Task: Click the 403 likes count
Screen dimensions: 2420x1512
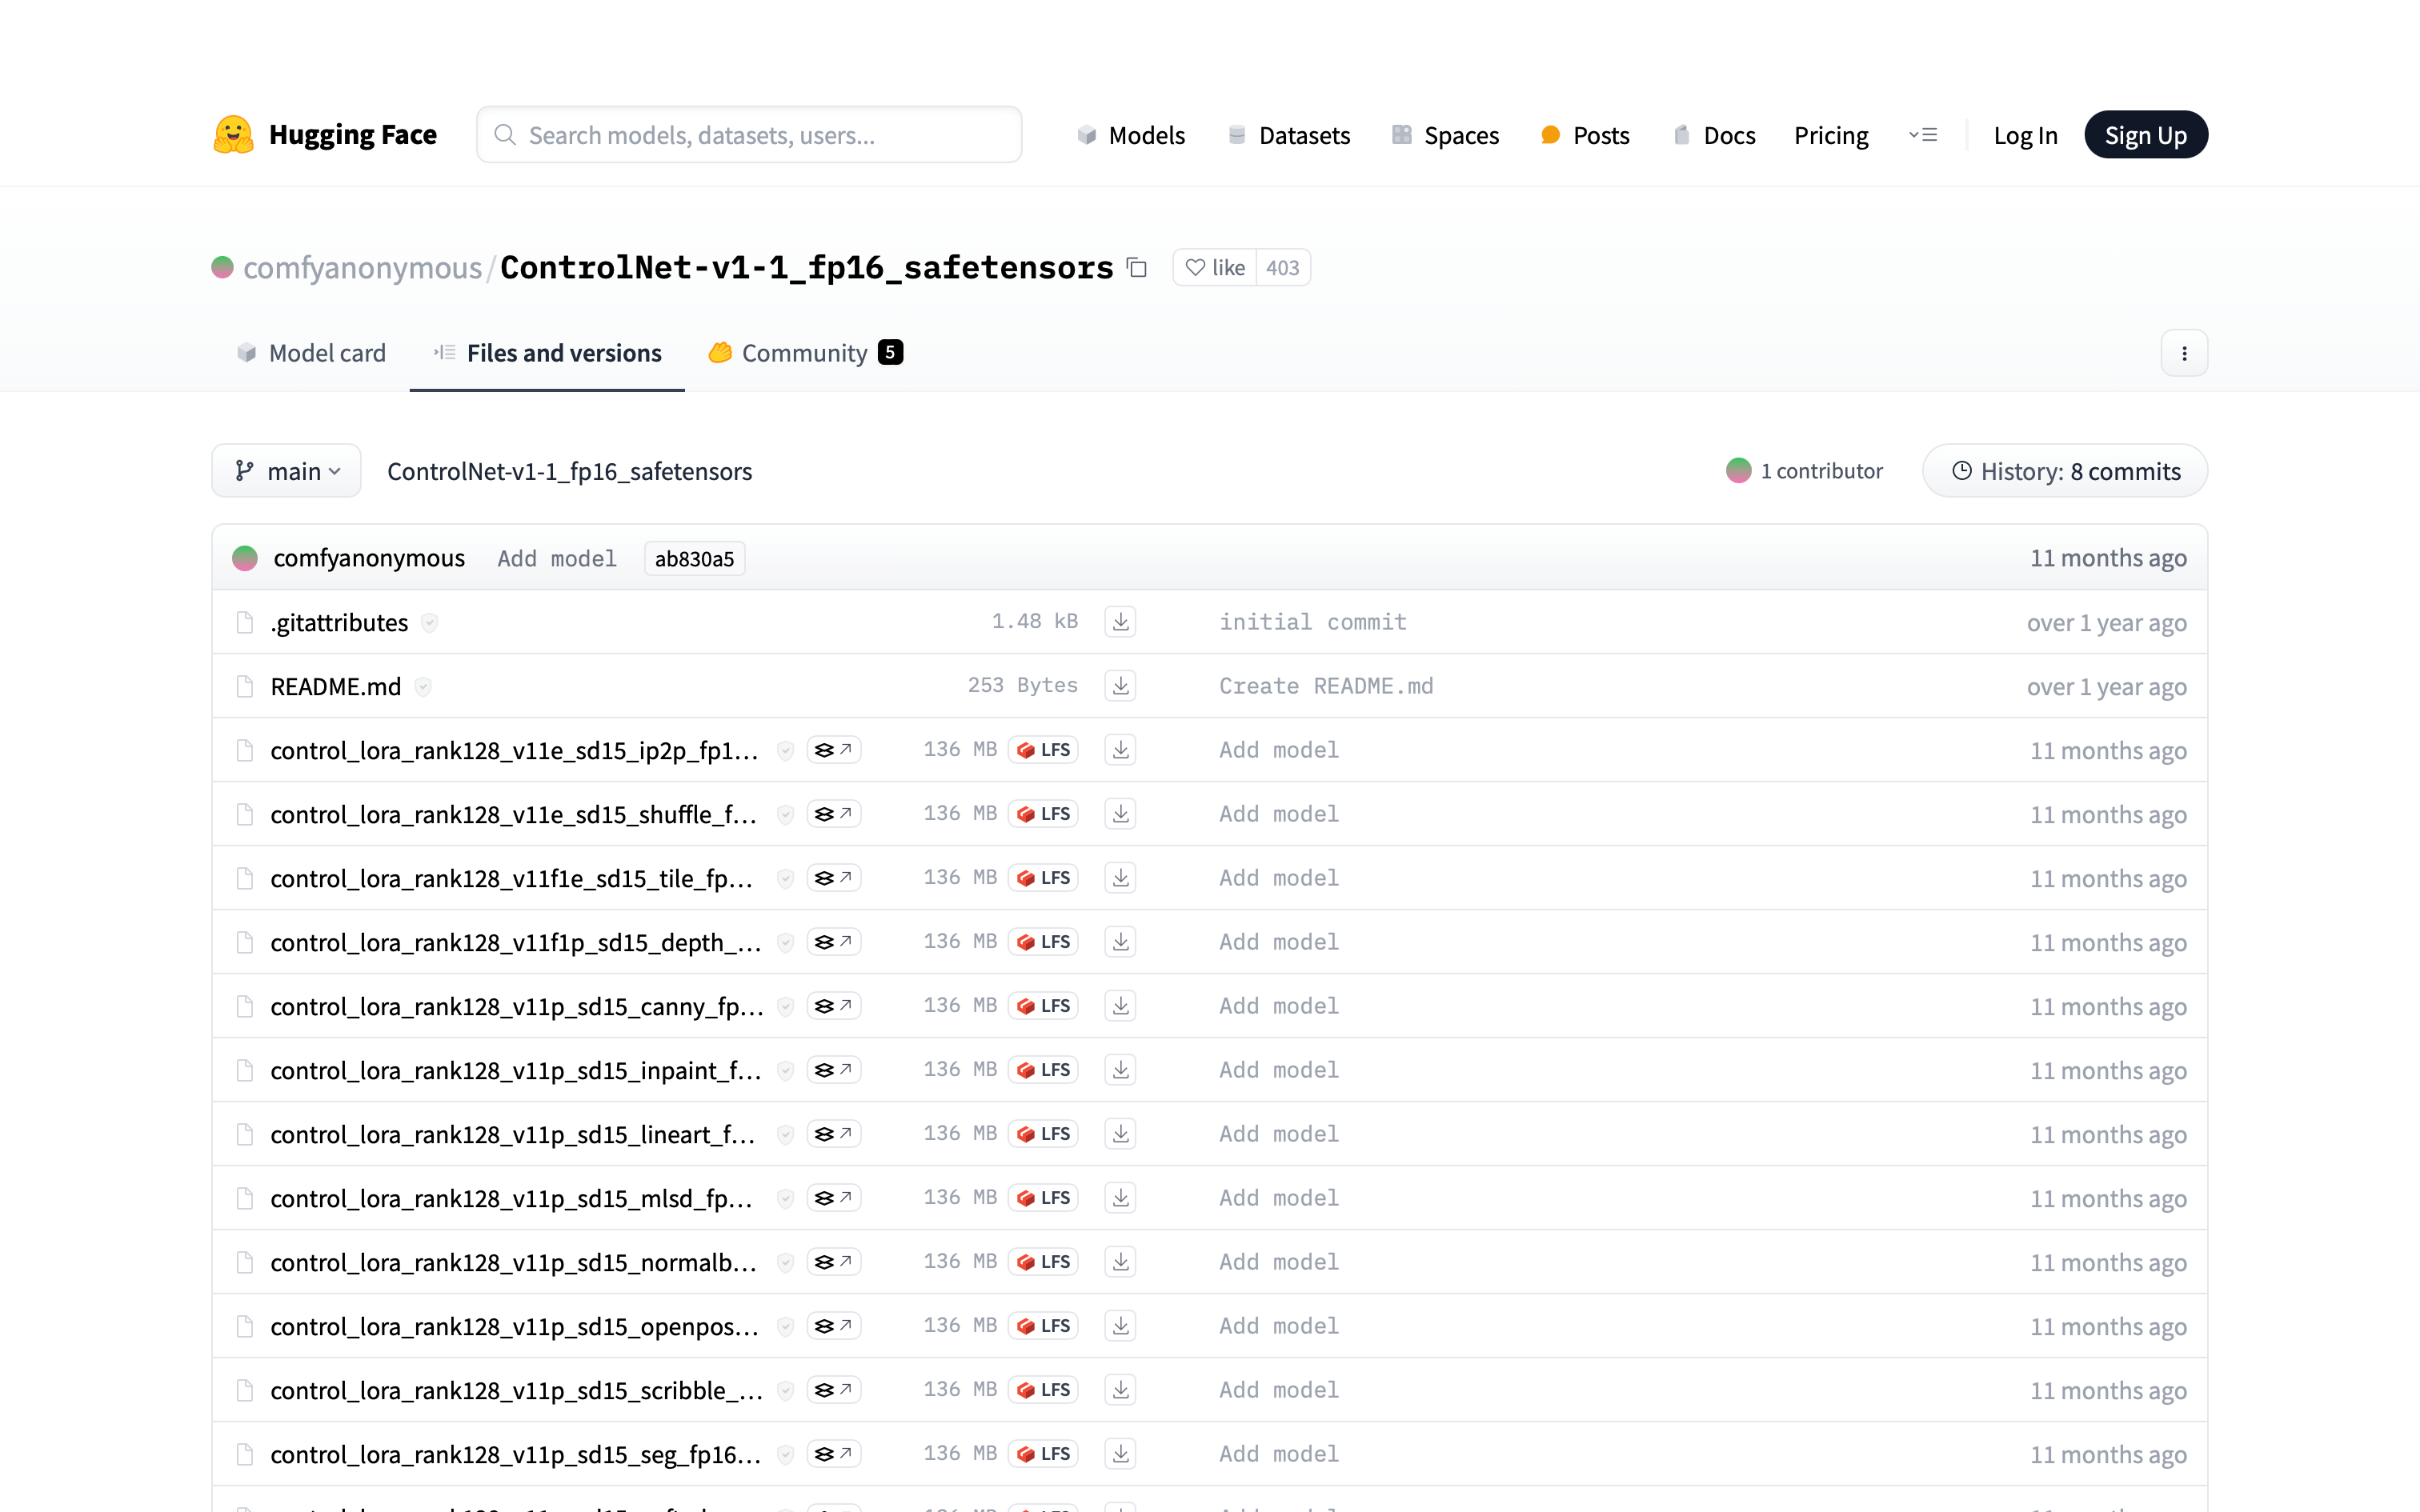Action: point(1282,267)
